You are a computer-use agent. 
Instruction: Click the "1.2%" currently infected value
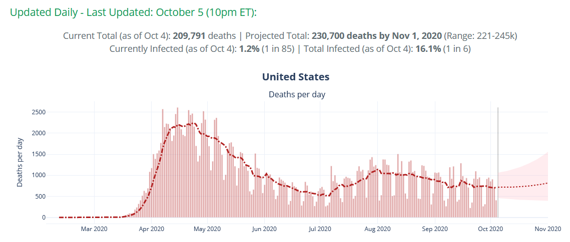click(250, 49)
